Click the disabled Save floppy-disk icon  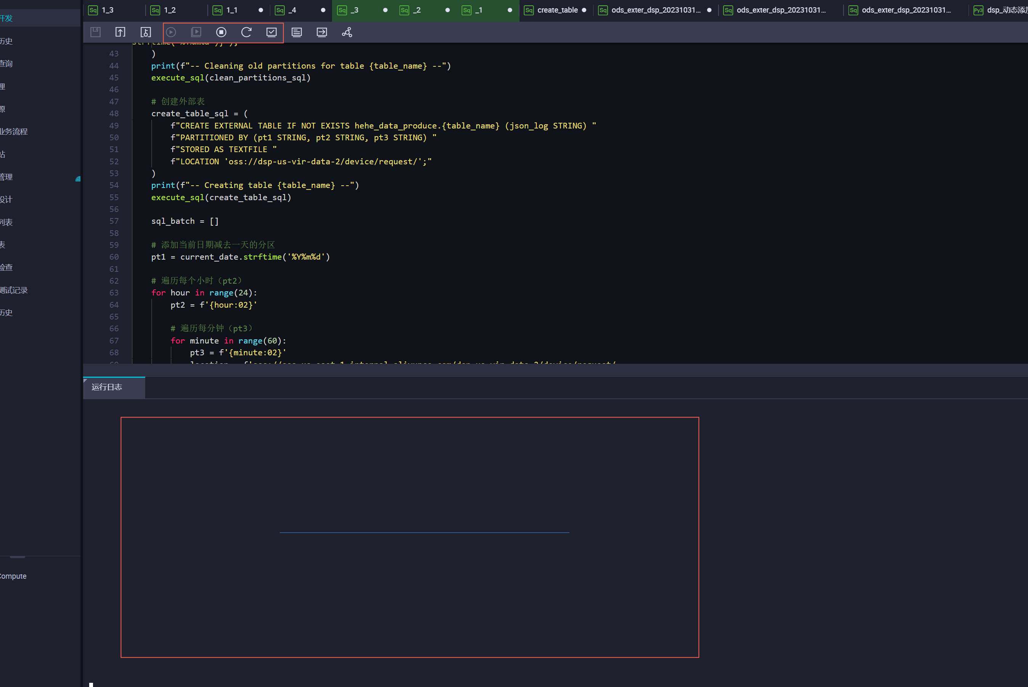point(96,32)
